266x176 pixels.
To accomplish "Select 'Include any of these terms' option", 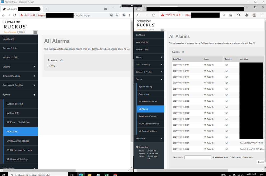I will (x=231, y=157).
